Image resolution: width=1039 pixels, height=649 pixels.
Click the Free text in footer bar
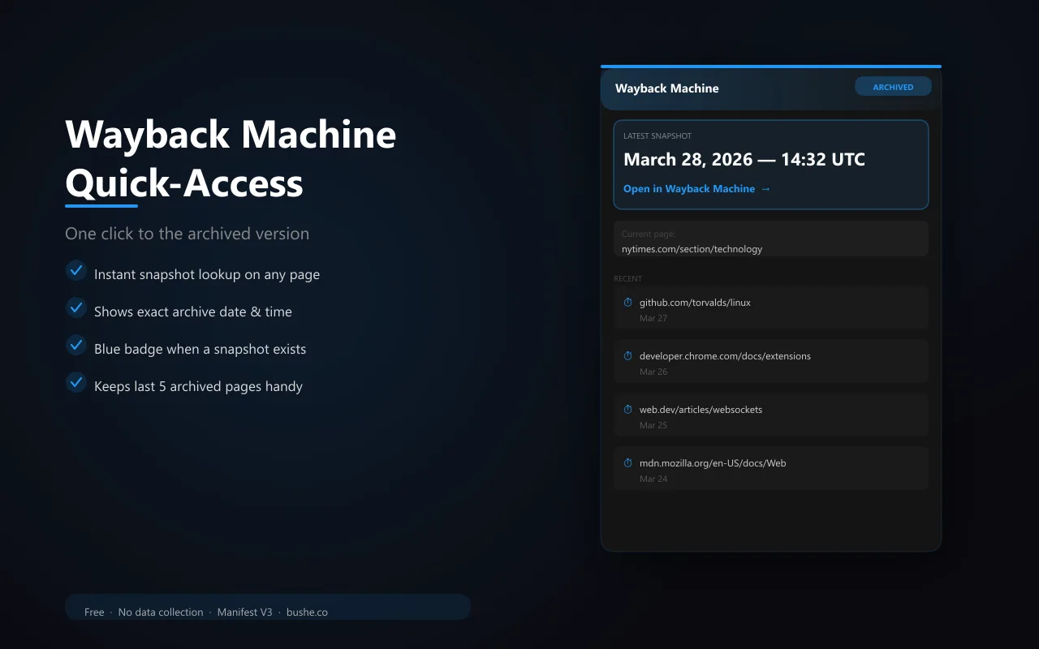pos(94,612)
